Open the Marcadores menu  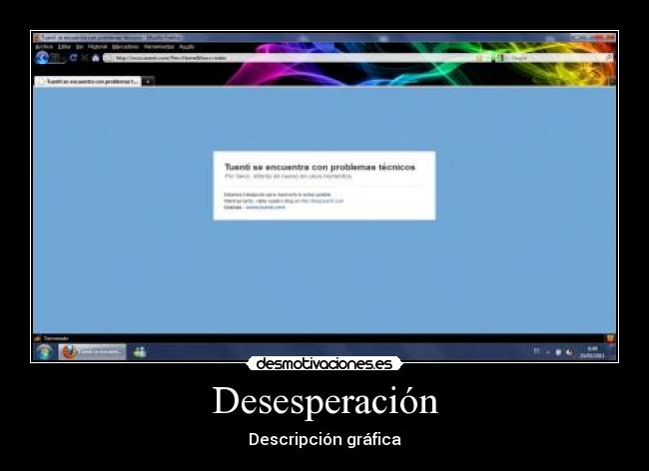(126, 47)
